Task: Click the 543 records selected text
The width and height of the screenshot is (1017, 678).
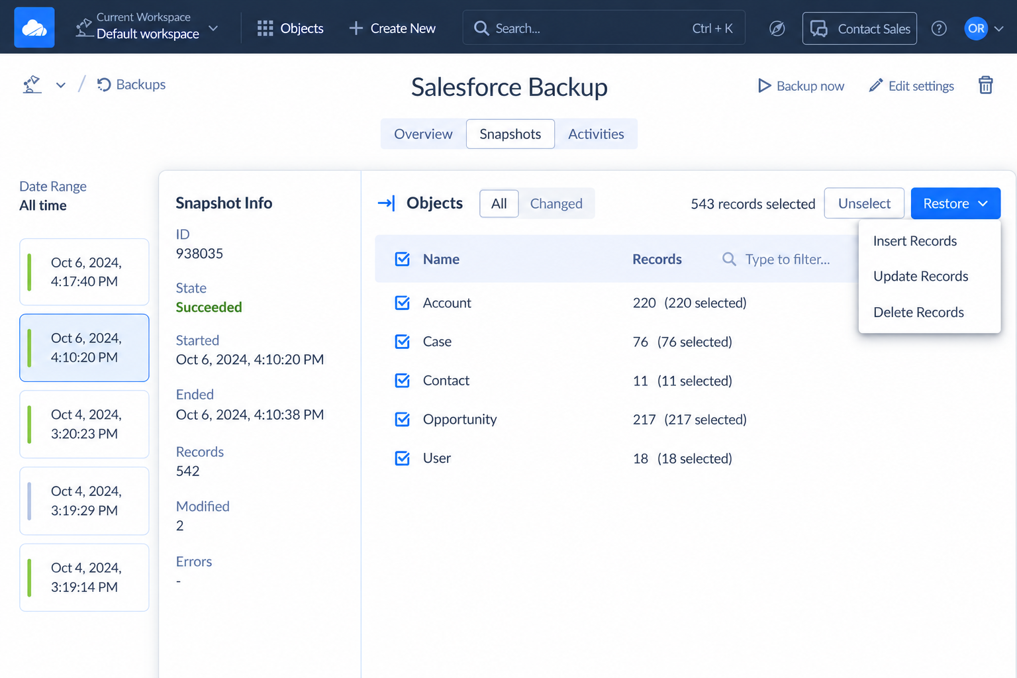Action: (753, 204)
